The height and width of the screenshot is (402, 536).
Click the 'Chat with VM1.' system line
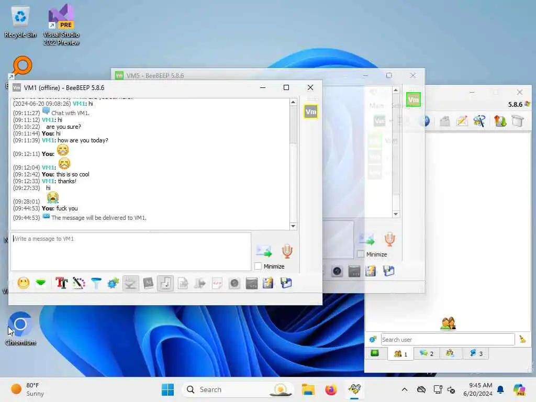point(70,113)
